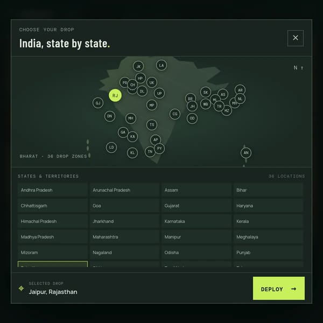Choose Andhra Pradesh from the list

53,190
